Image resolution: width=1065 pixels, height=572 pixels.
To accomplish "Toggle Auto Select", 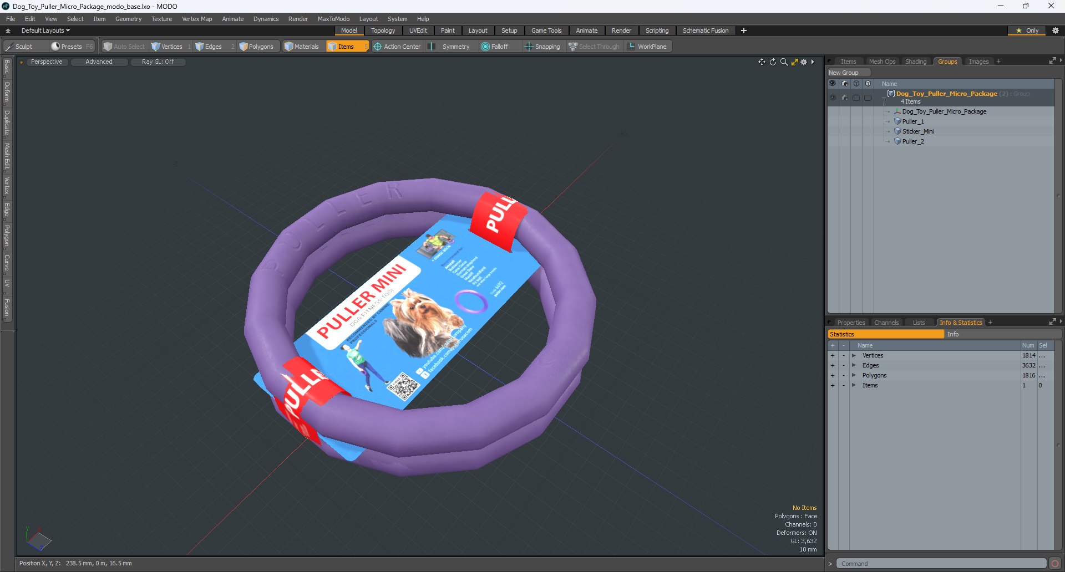I will click(x=124, y=47).
